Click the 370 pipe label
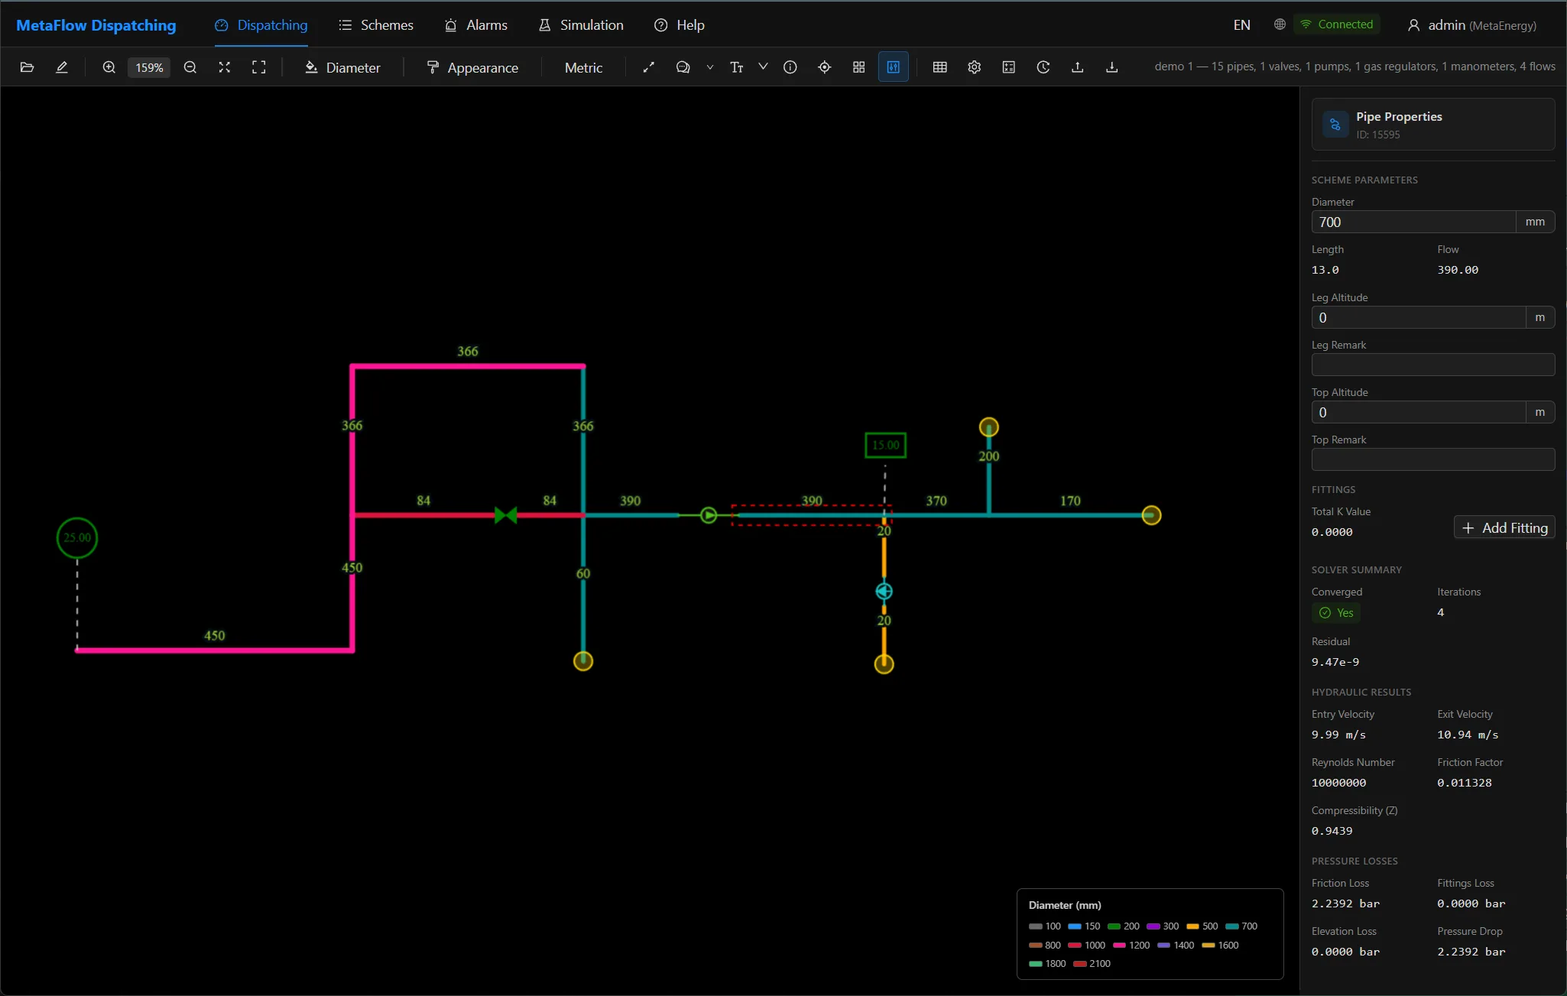Screen dimensions: 1567x996 pos(936,501)
